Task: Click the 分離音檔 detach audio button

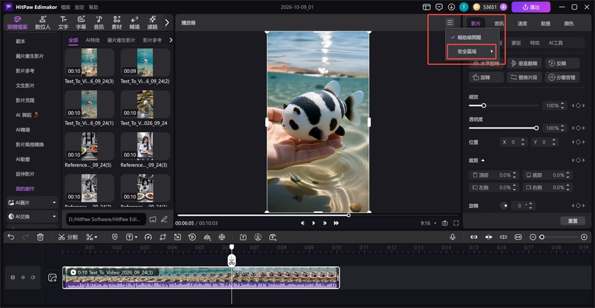Action: [562, 77]
